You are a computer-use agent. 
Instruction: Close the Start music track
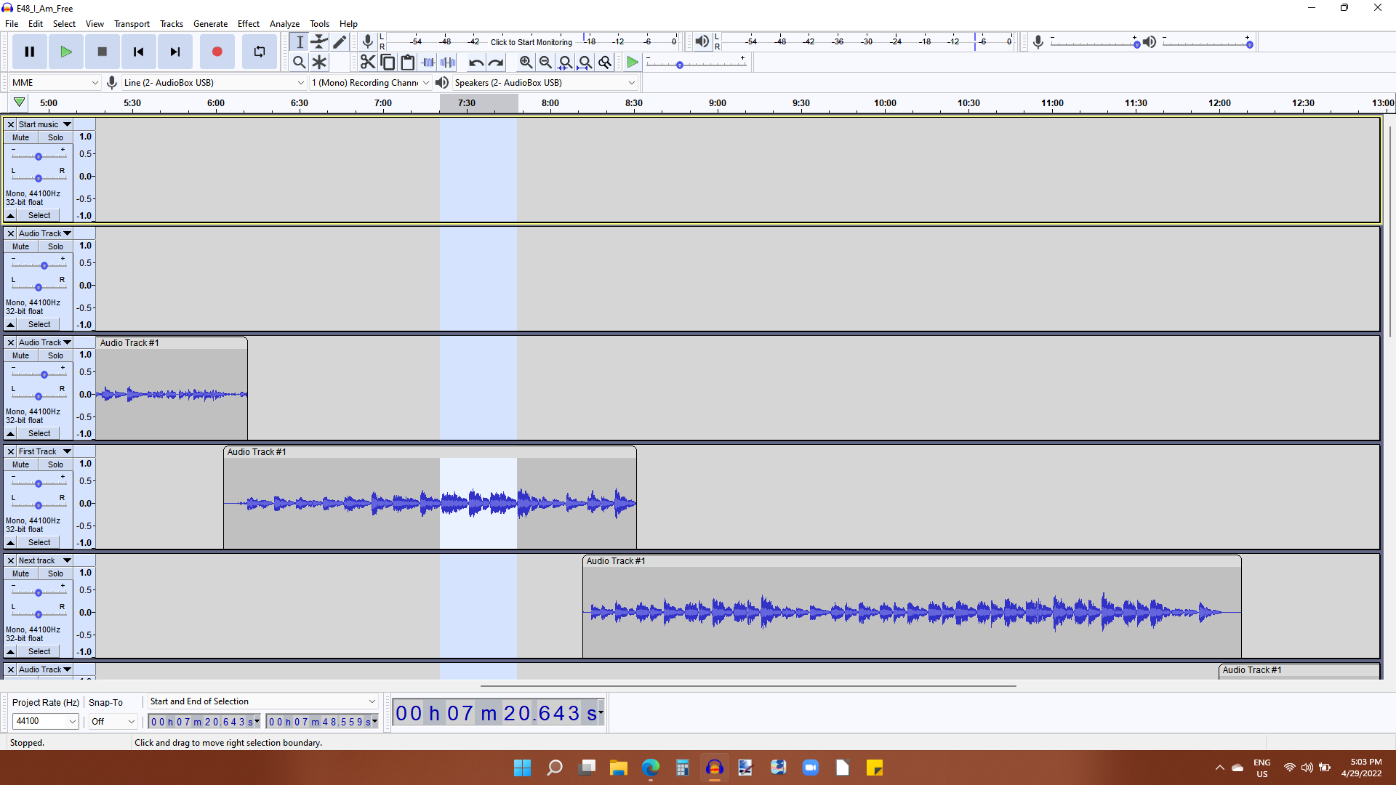pyautogui.click(x=11, y=124)
